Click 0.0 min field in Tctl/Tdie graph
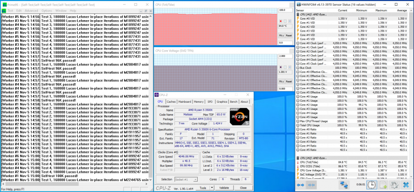 [x=286, y=43]
